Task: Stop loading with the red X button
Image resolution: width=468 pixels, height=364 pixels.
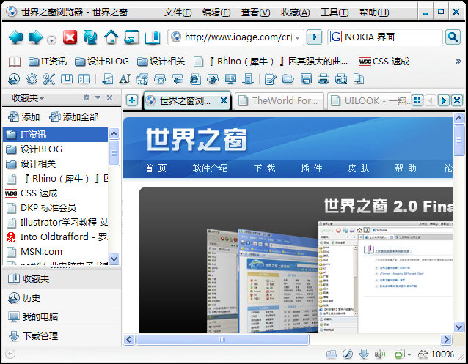Action: click(x=70, y=37)
